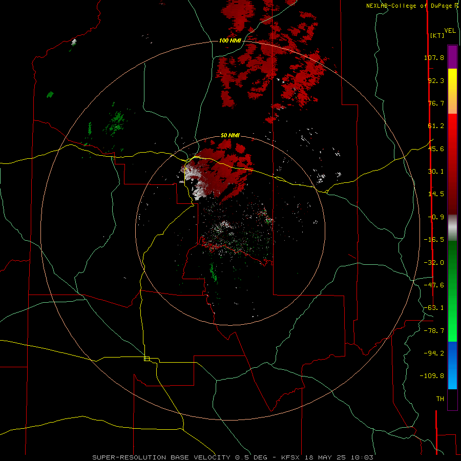This screenshot has width=461, height=461.
Task: Click the small yellow square highway marker
Action: 146,359
